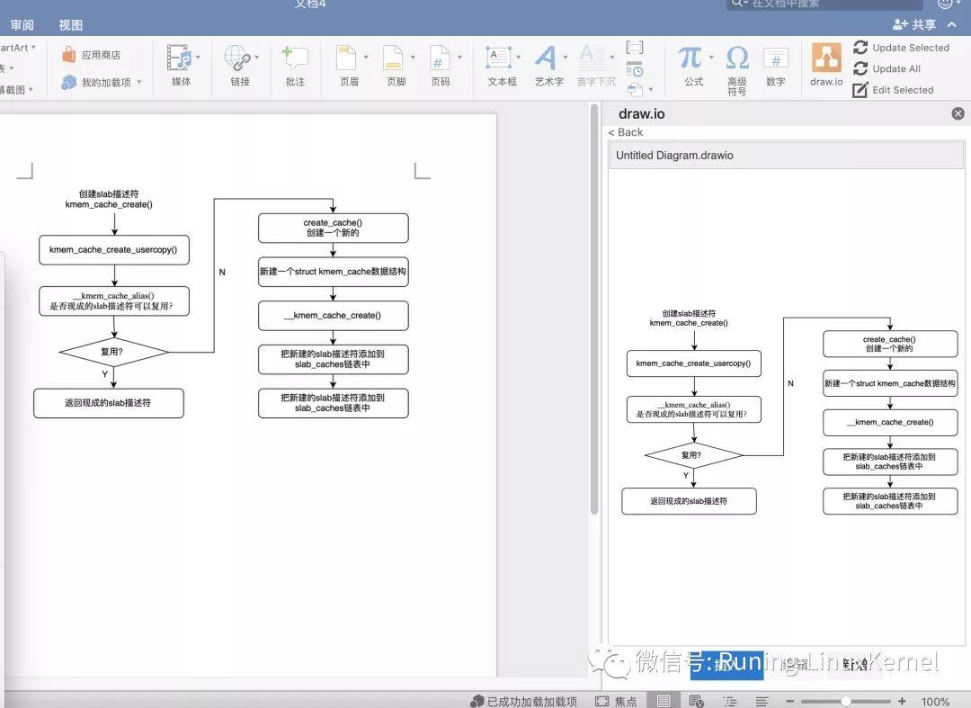Open the 应用商店 store
The height and width of the screenshot is (708, 971).
coord(91,55)
